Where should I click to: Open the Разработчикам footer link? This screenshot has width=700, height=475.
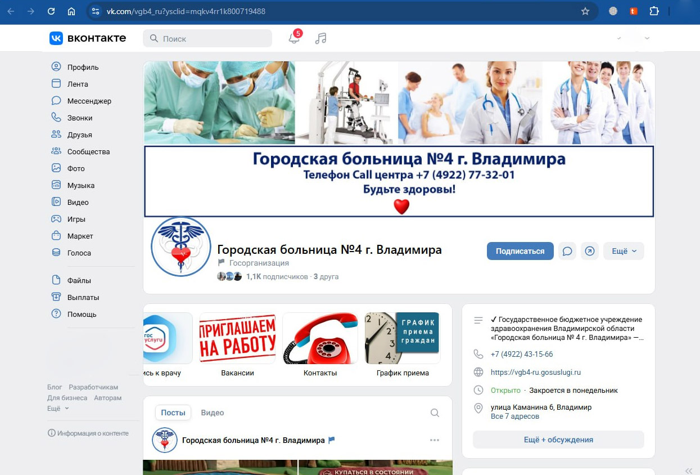click(x=93, y=387)
